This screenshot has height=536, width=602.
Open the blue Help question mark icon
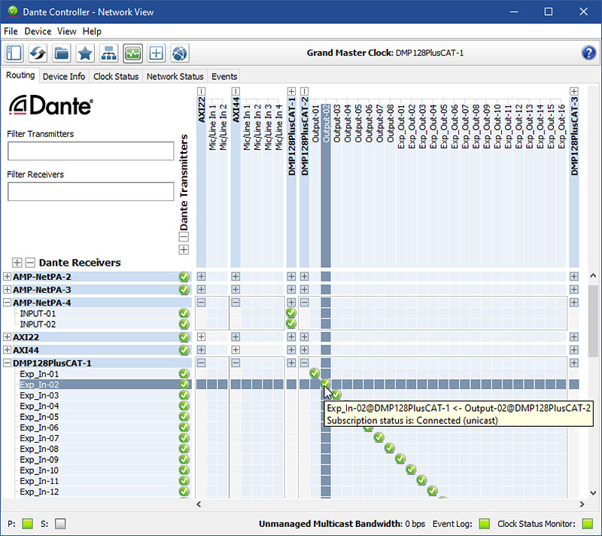tap(588, 53)
